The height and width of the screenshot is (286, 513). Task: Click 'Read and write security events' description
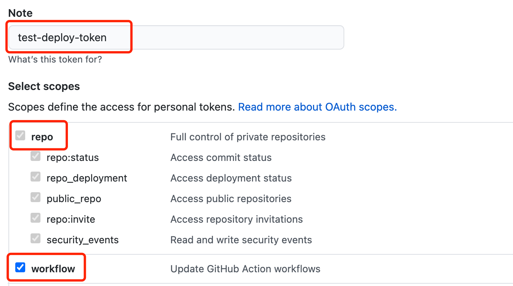(241, 240)
